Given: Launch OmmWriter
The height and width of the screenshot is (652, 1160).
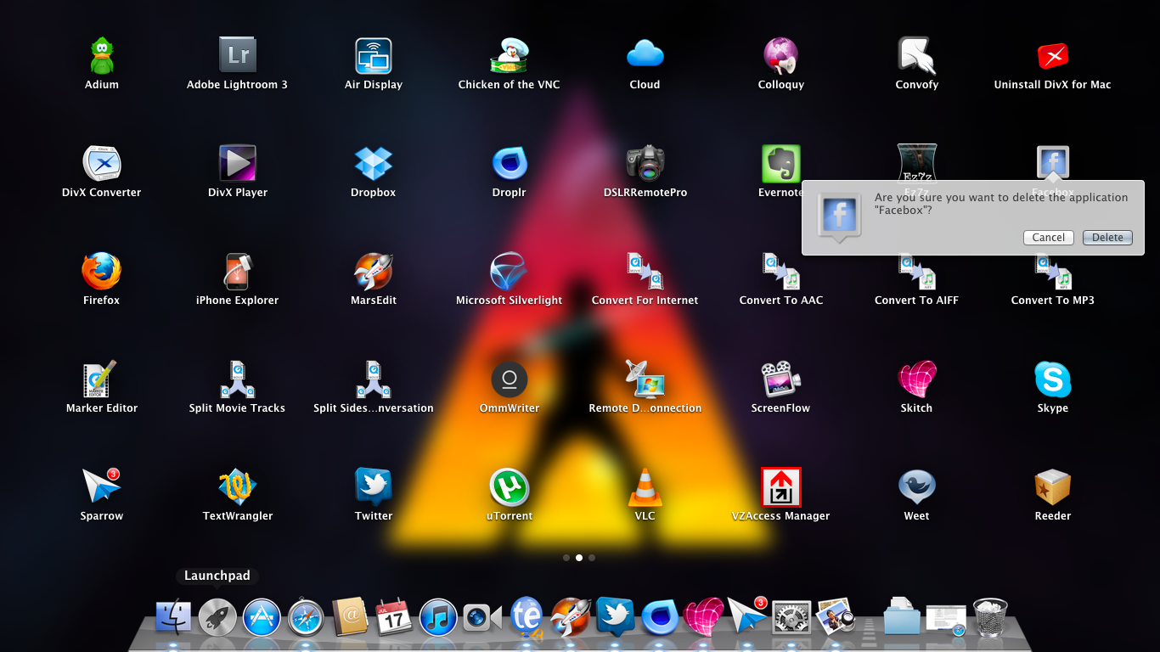Looking at the screenshot, I should (509, 379).
